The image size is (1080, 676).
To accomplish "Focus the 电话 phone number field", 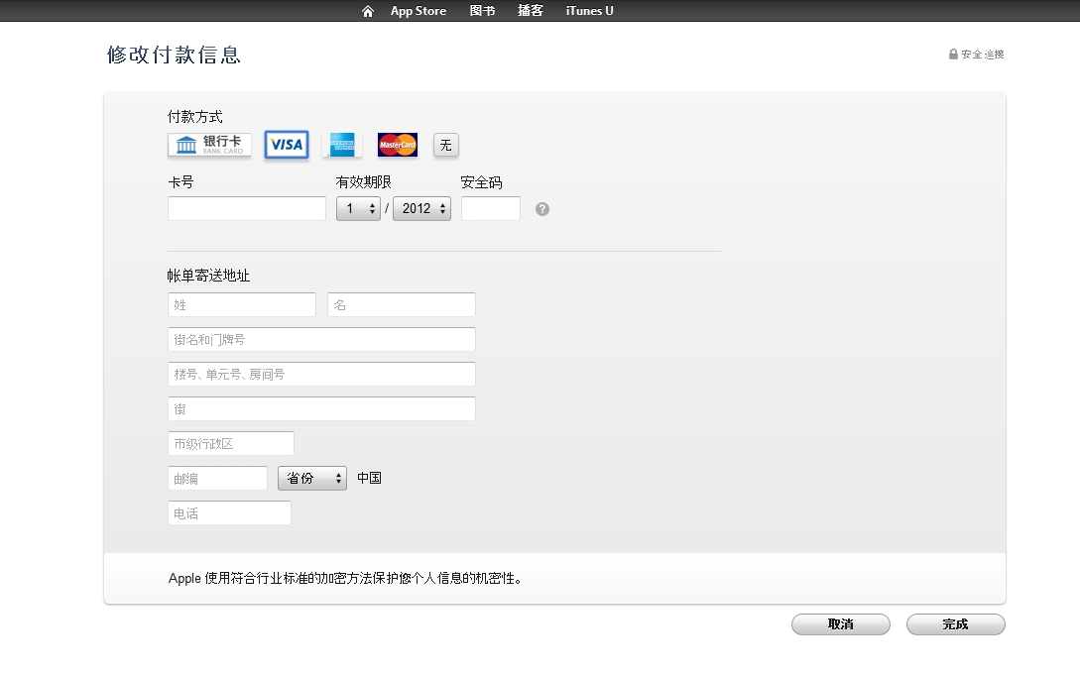I will click(229, 513).
